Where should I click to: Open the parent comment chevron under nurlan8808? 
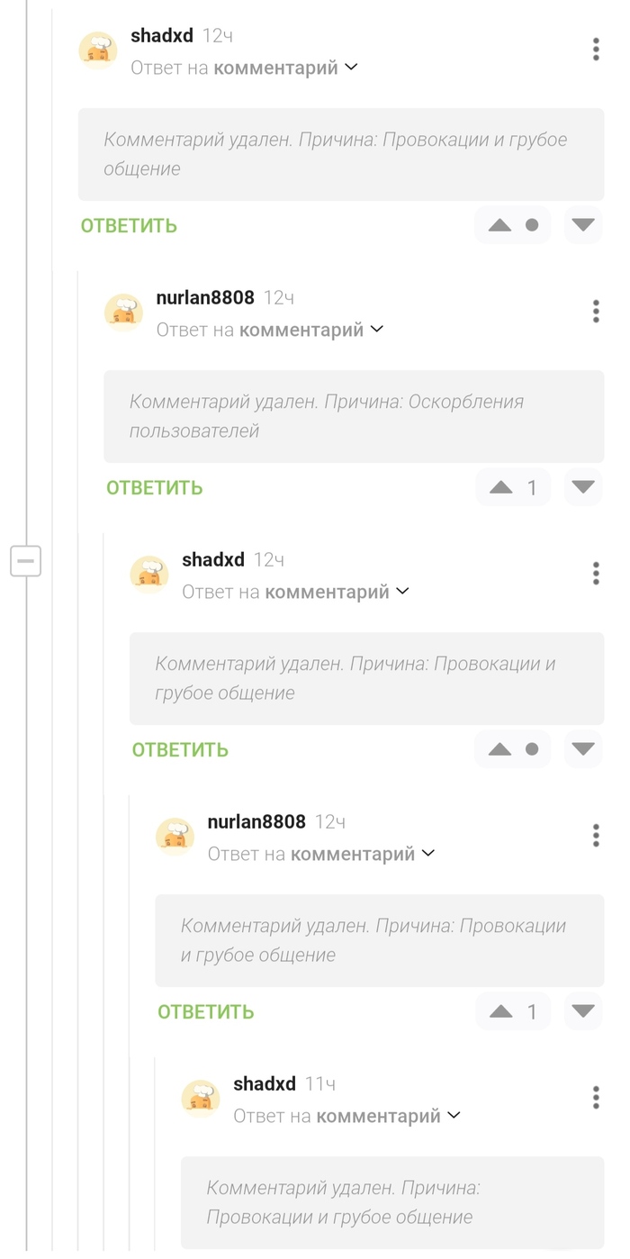tap(377, 329)
